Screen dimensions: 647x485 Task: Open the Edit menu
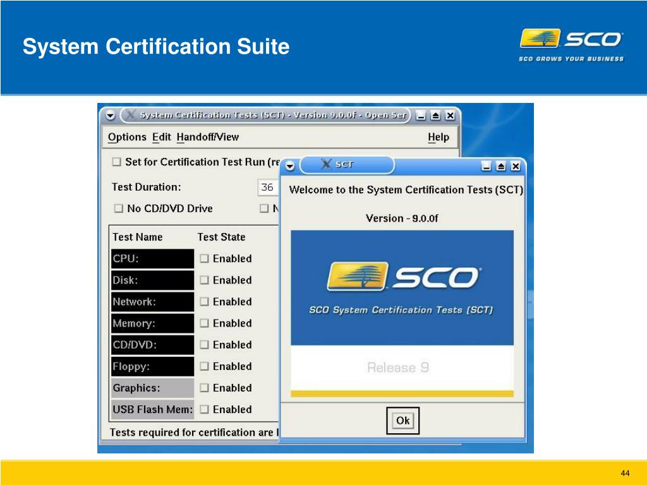pos(161,137)
